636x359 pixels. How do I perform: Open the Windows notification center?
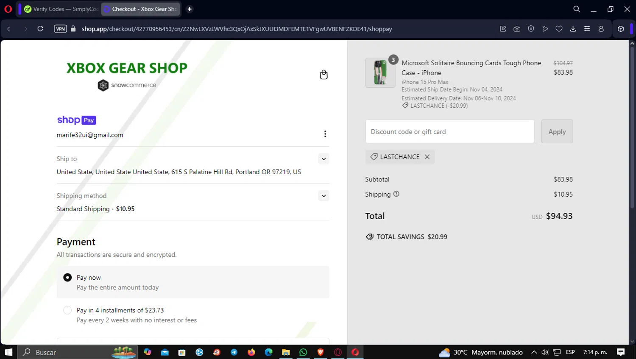click(x=621, y=352)
